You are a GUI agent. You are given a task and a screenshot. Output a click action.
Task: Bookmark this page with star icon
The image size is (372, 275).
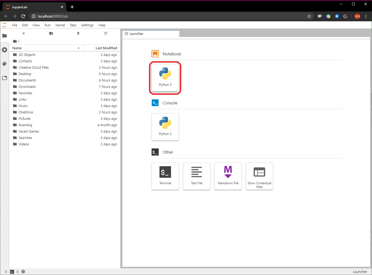tap(309, 16)
